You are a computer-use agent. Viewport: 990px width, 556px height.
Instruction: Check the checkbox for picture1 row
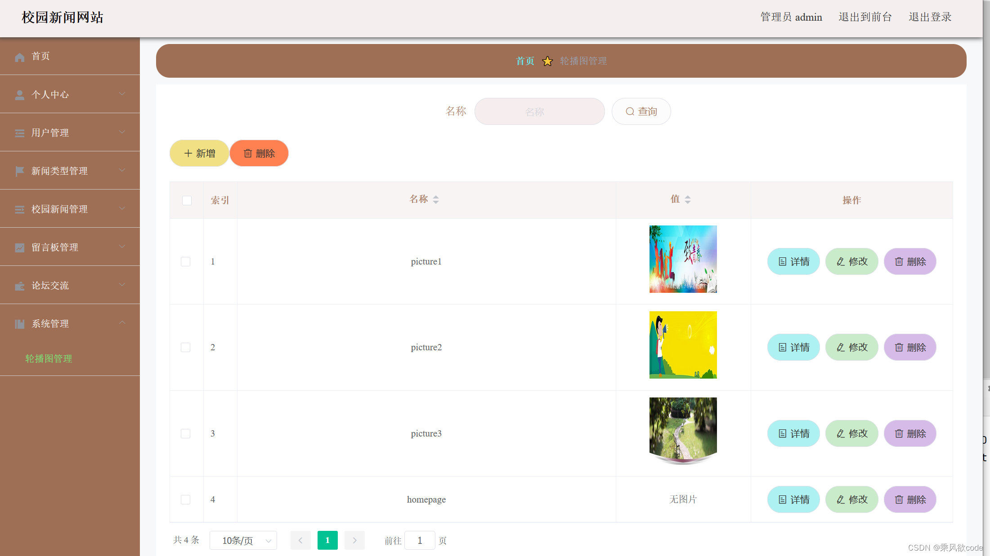pos(185,261)
